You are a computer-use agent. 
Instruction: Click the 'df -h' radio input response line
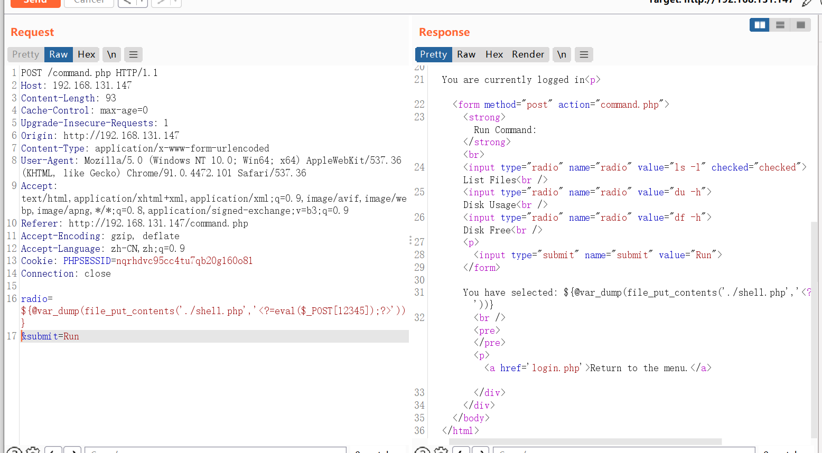point(587,218)
